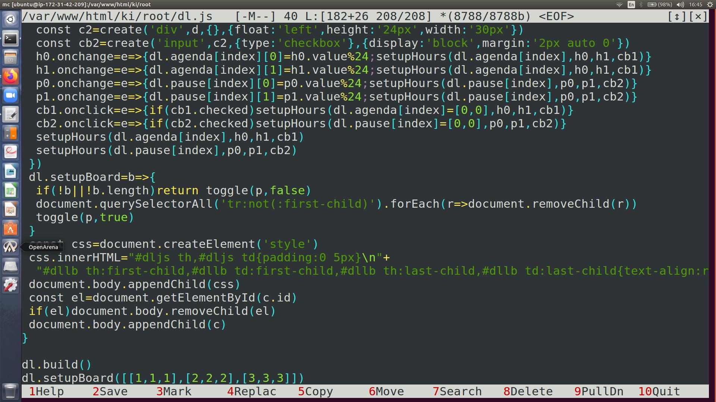
Task: Launch Zoom from the dock
Action: click(x=10, y=95)
